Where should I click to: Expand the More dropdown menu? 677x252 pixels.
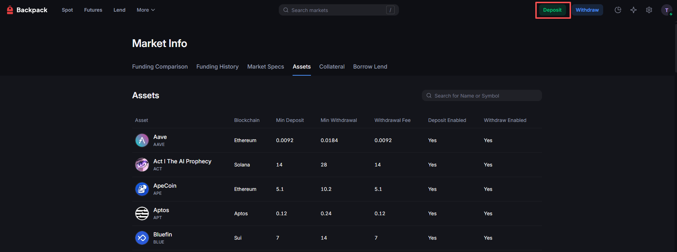pos(146,10)
